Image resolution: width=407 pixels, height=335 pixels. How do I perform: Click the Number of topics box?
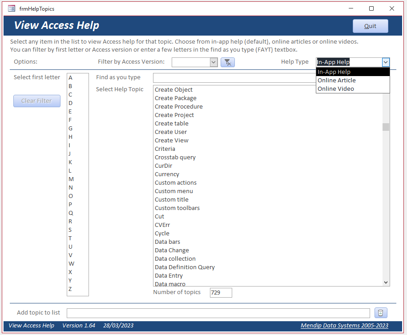click(x=221, y=293)
